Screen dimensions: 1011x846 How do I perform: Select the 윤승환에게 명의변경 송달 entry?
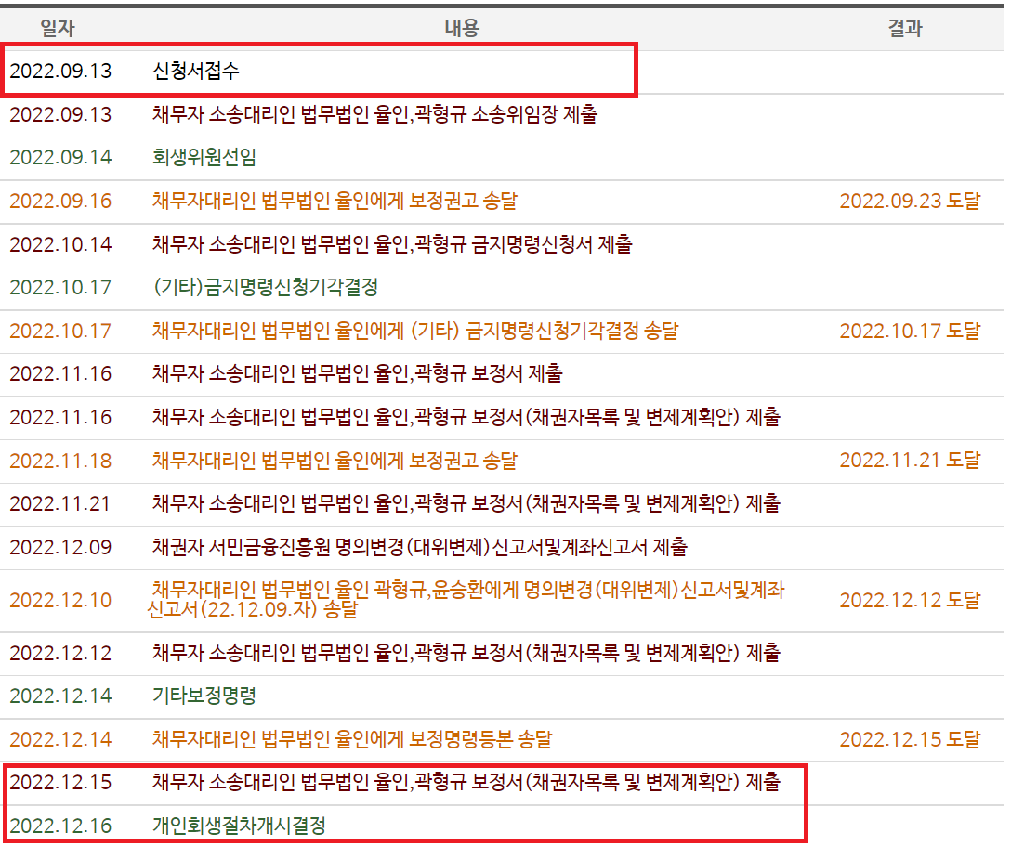[466, 599]
